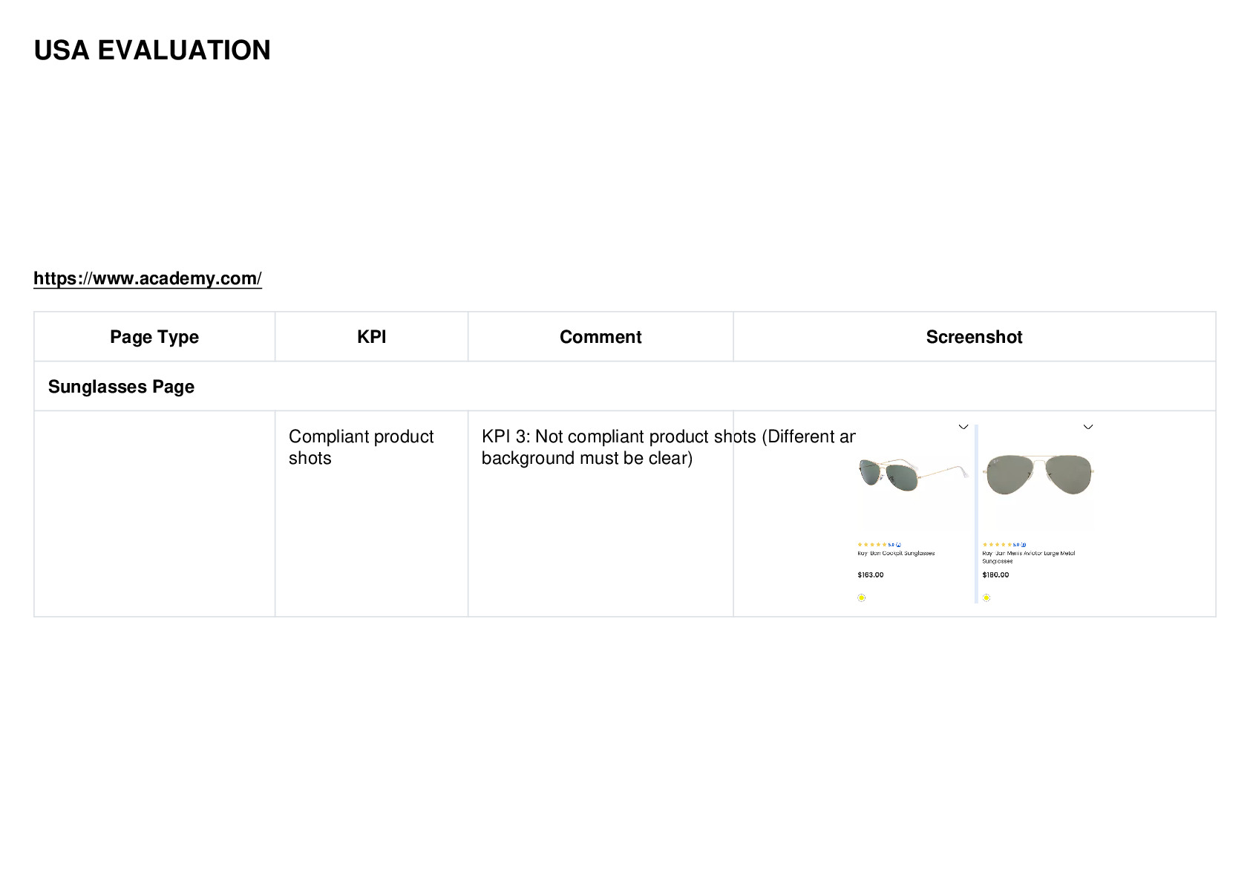This screenshot has height=884, width=1250.
Task: Select the Screenshot column header
Action: [x=974, y=337]
